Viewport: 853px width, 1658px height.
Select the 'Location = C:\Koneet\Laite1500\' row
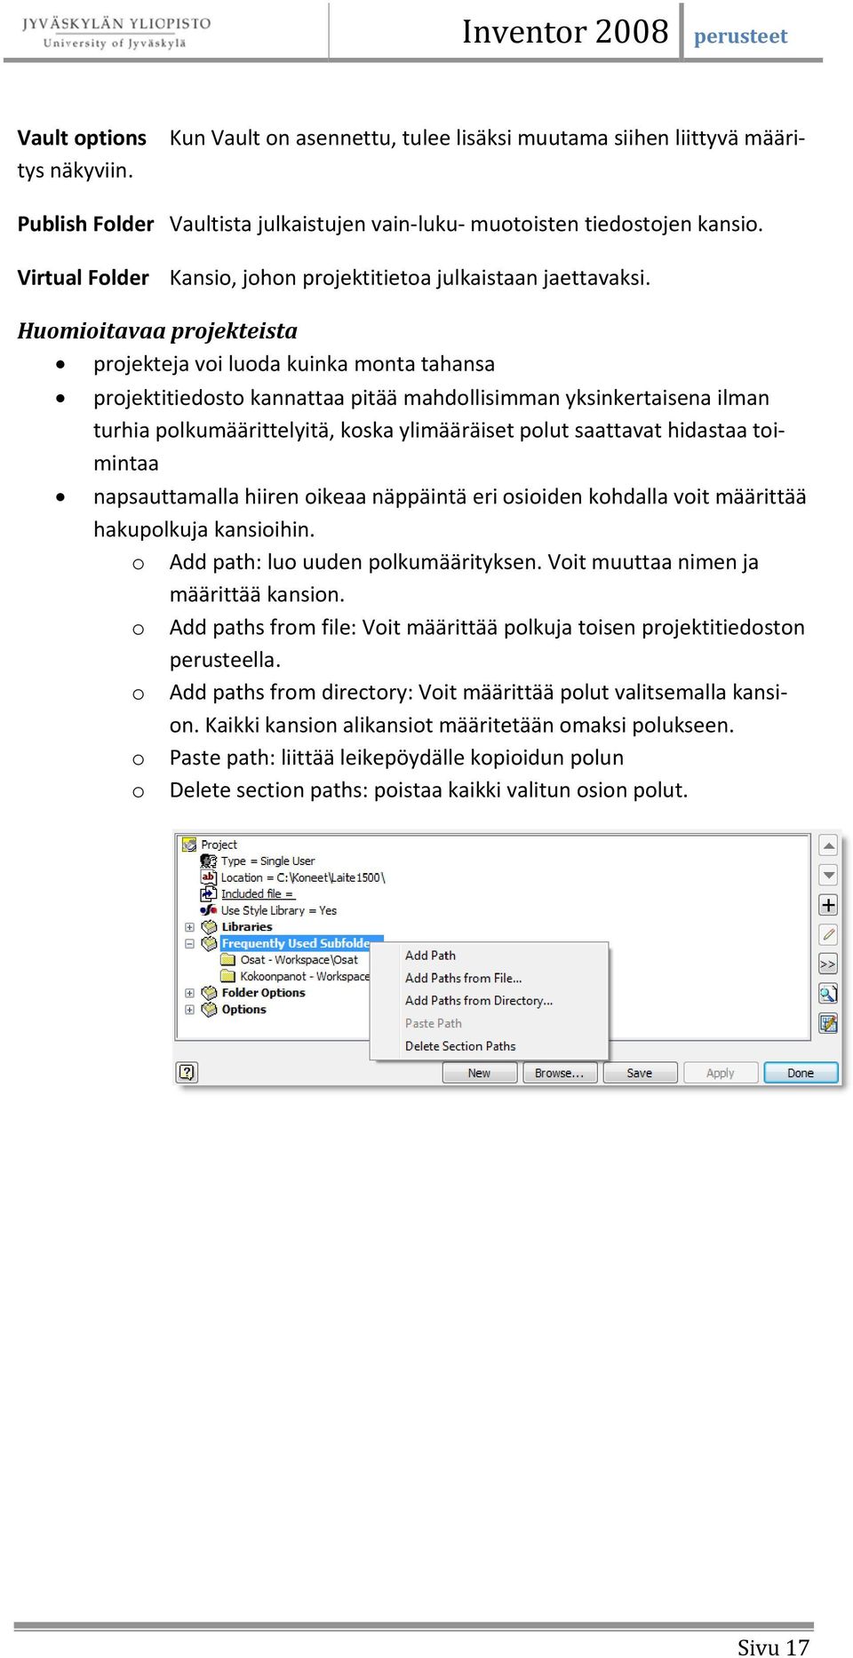tap(302, 877)
